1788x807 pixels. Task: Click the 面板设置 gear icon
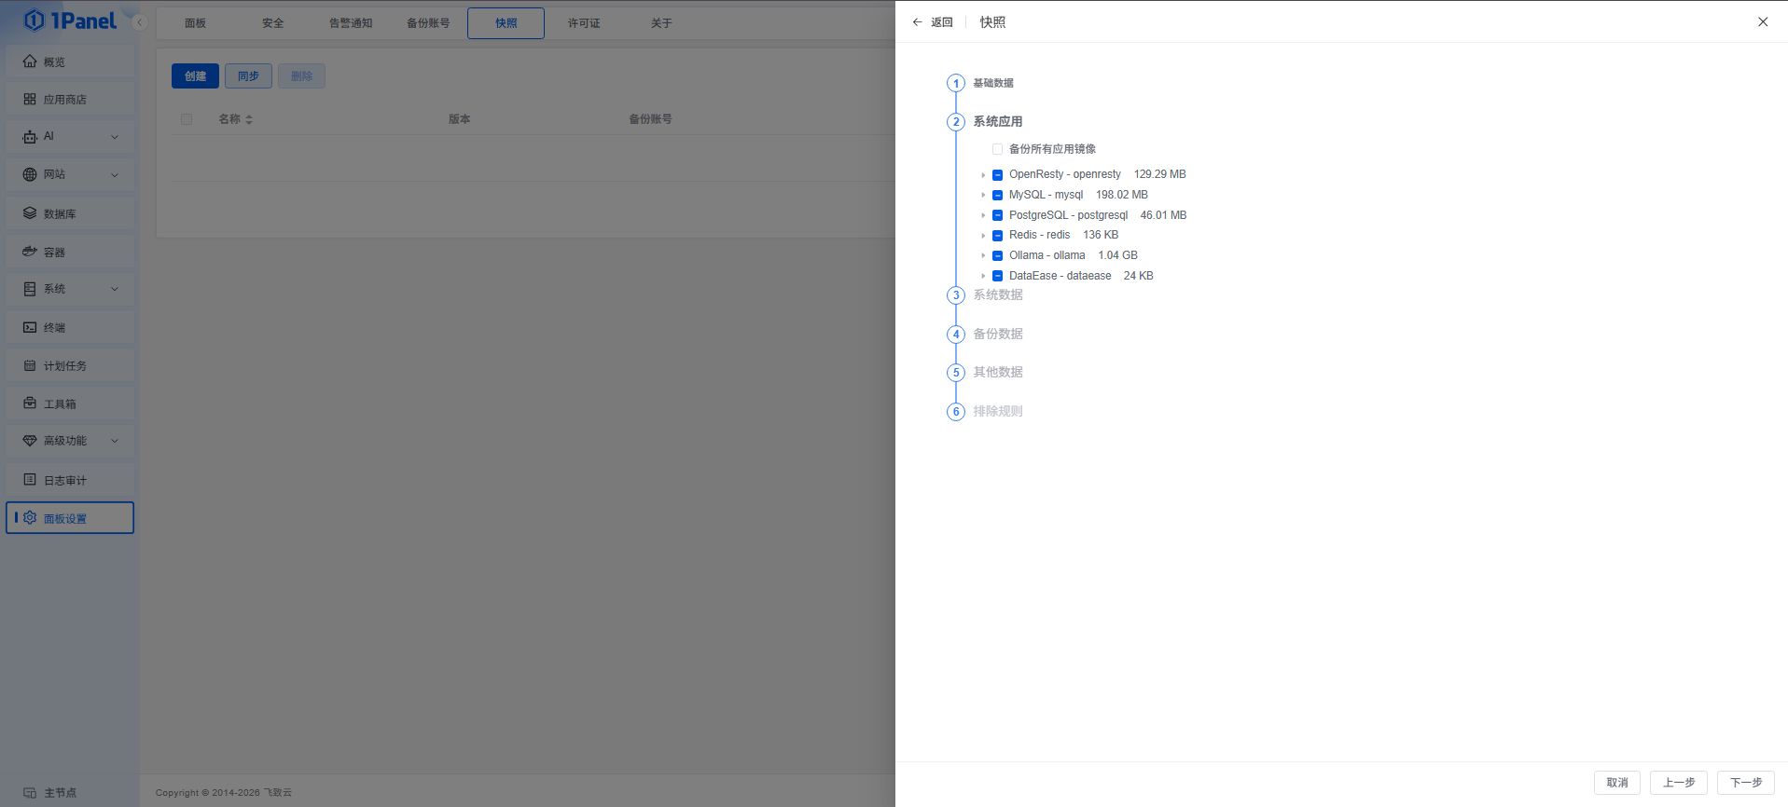pos(30,517)
